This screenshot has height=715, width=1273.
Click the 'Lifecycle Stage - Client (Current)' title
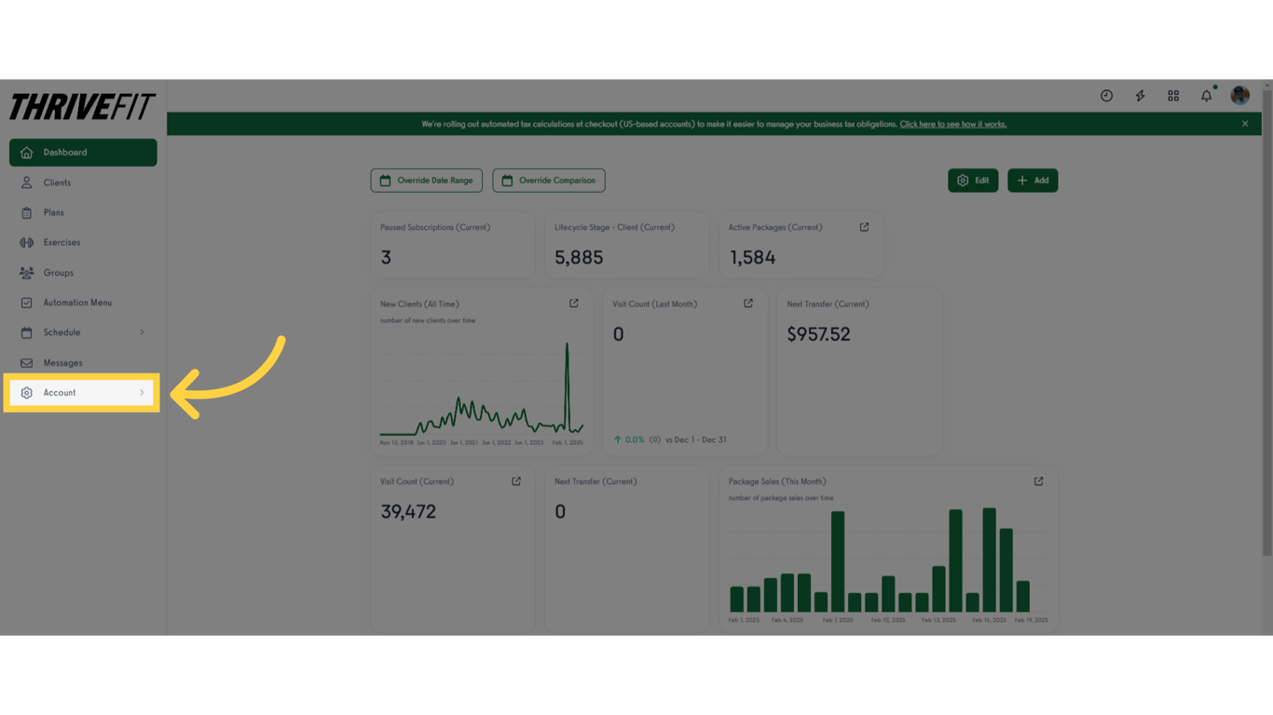click(614, 227)
